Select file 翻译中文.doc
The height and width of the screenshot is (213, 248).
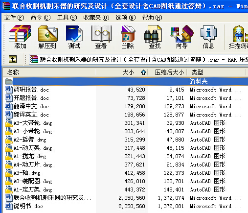coord(31,106)
